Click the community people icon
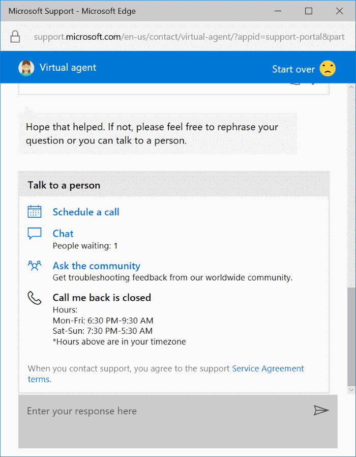The width and height of the screenshot is (356, 457). 35,266
